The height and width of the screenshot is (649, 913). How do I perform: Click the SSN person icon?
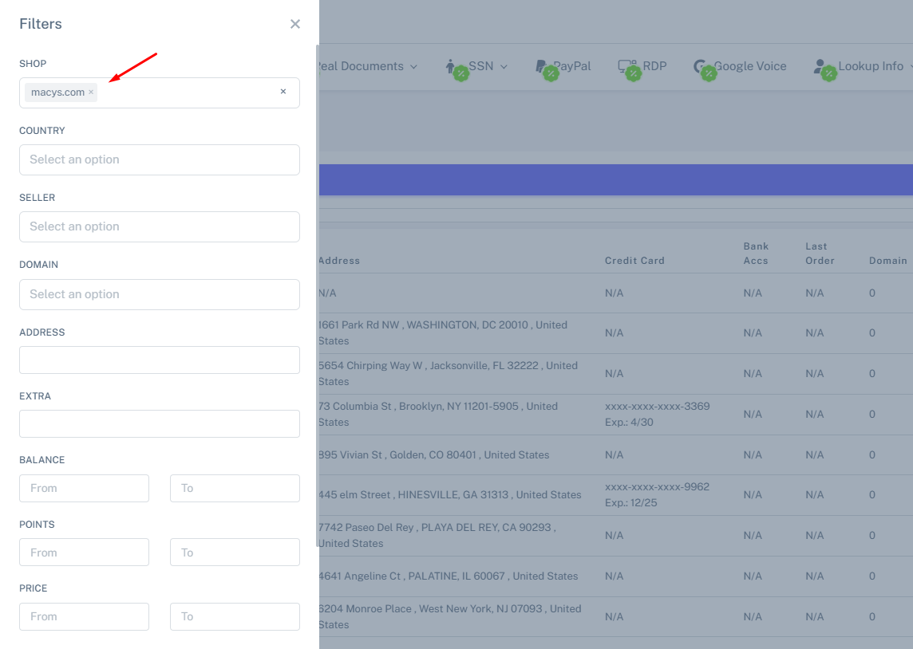point(451,66)
